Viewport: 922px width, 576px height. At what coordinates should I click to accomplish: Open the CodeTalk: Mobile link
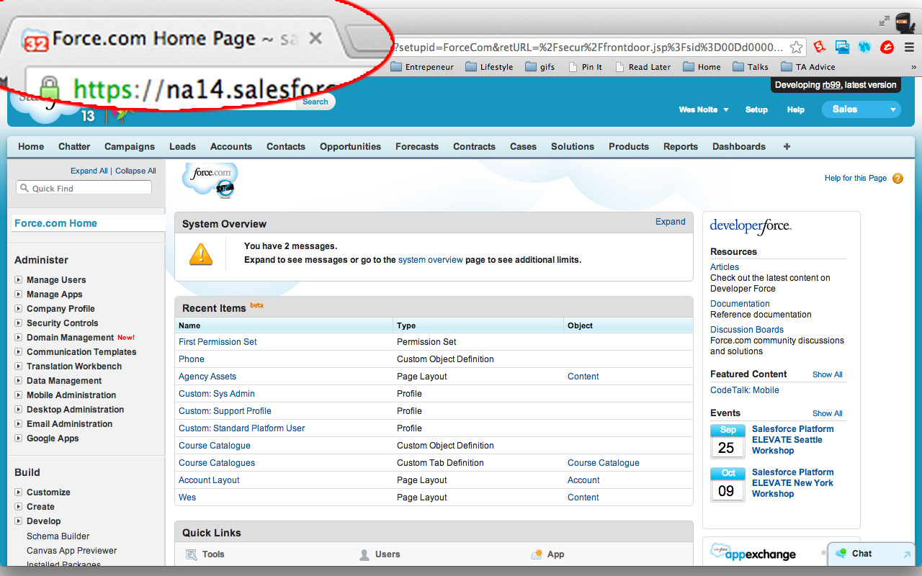[x=745, y=390]
